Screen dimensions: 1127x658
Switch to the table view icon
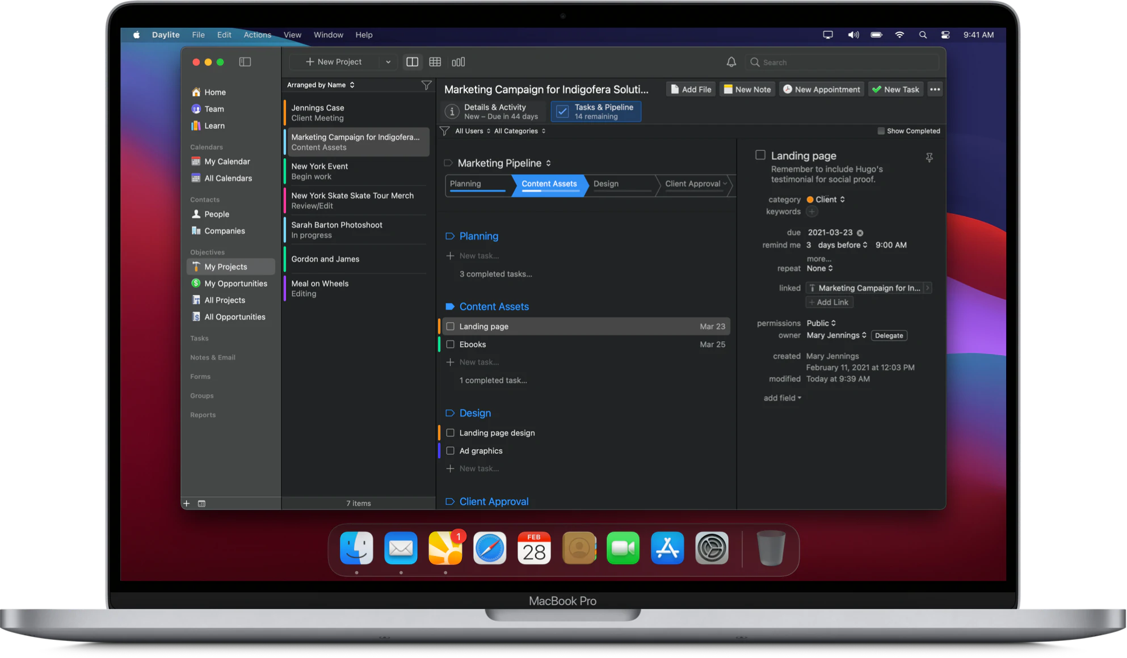click(435, 62)
